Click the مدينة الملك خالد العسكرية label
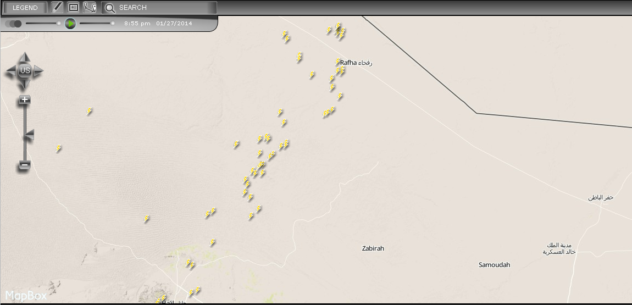The image size is (632, 305). point(559,248)
